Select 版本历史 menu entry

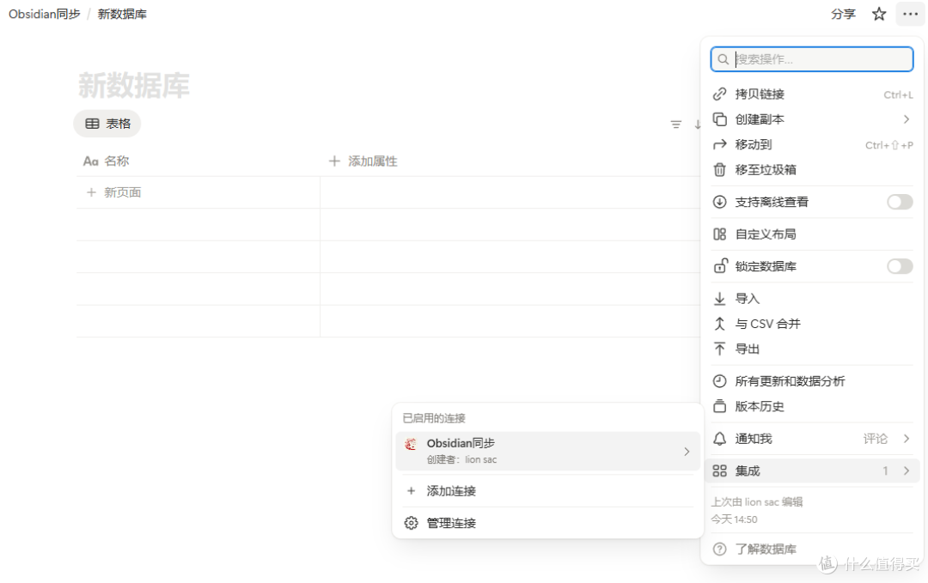[813, 406]
